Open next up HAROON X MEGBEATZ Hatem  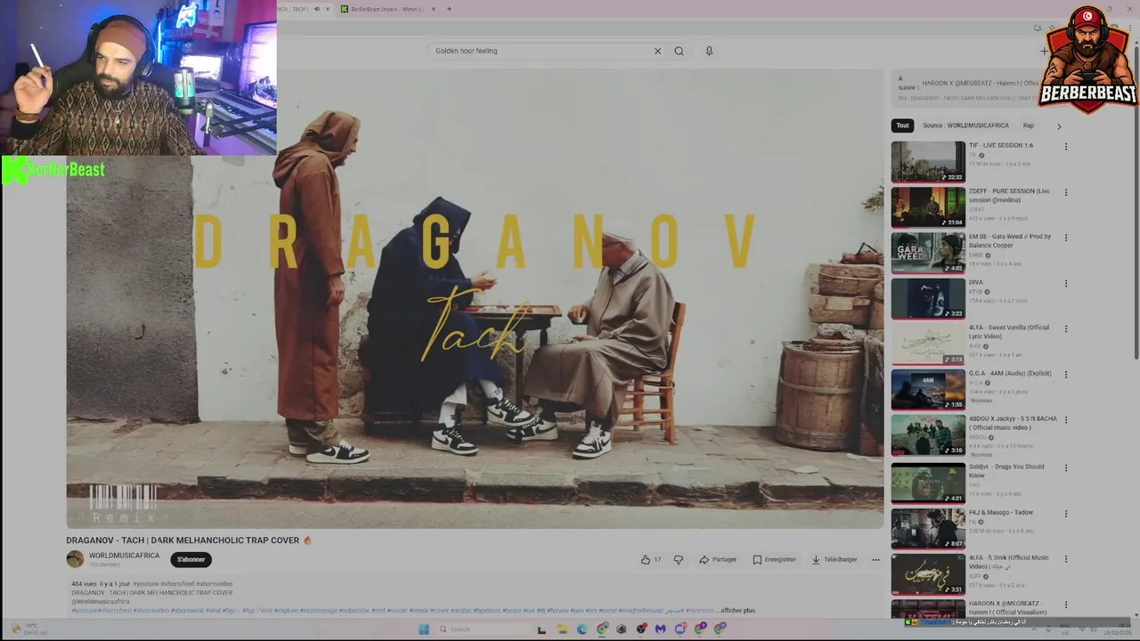click(980, 83)
